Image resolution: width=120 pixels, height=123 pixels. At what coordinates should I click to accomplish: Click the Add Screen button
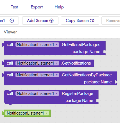[x=40, y=20]
